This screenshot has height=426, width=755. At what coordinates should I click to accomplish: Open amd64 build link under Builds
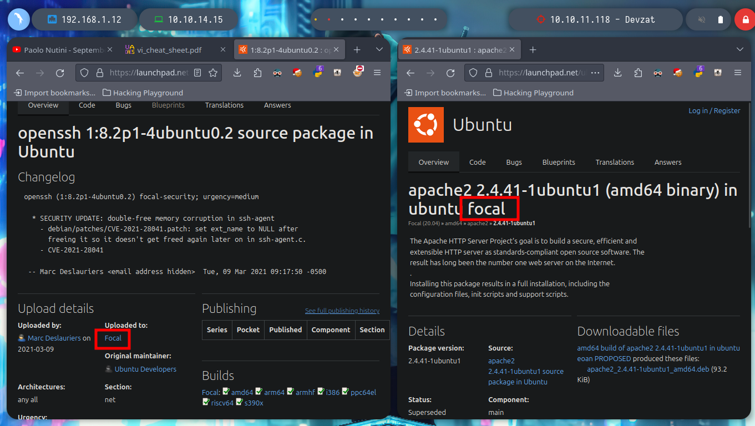(242, 392)
